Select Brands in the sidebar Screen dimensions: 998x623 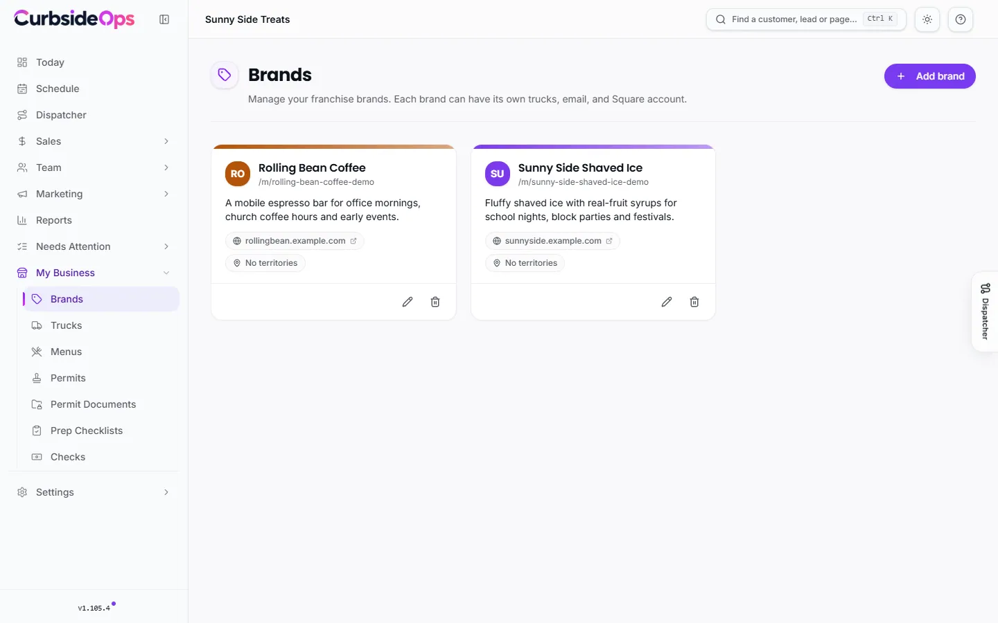coord(101,299)
